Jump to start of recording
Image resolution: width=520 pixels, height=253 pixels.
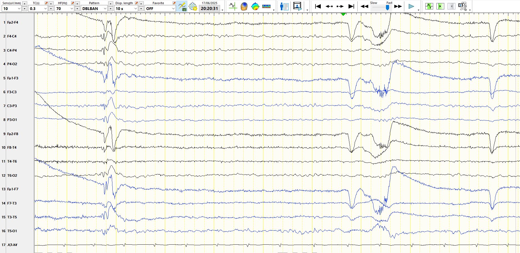[x=318, y=6]
